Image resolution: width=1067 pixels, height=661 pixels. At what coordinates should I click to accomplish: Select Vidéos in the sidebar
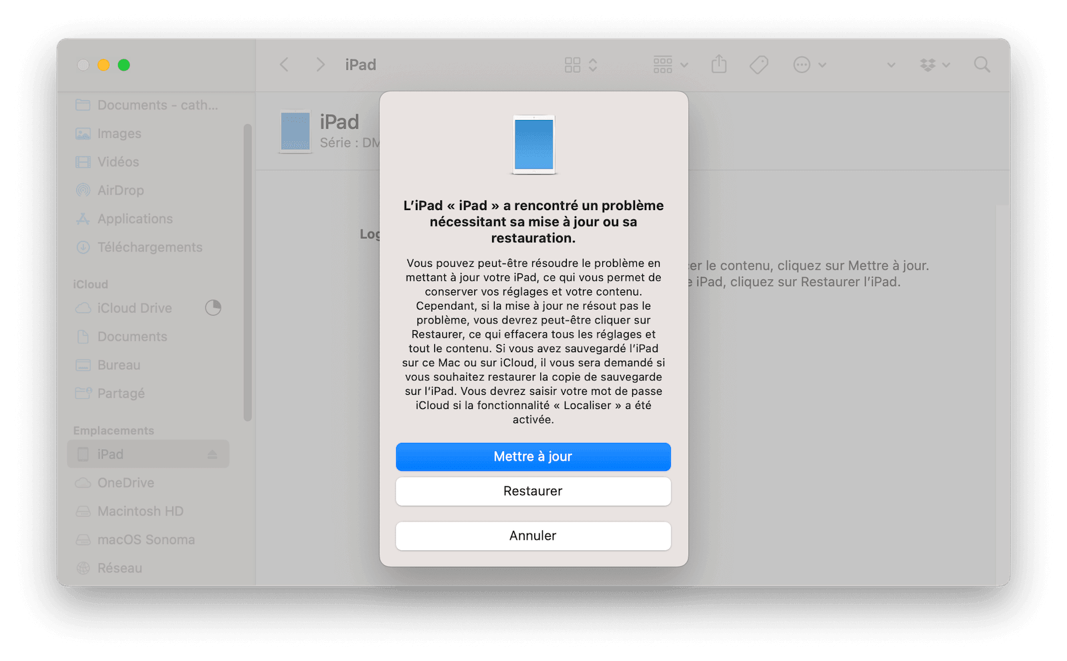[x=148, y=162]
